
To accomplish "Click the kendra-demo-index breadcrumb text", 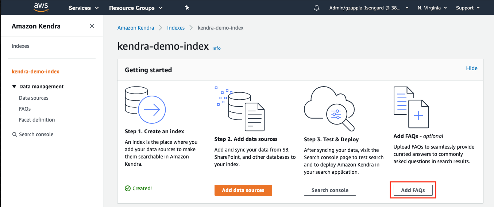I will (x=220, y=28).
